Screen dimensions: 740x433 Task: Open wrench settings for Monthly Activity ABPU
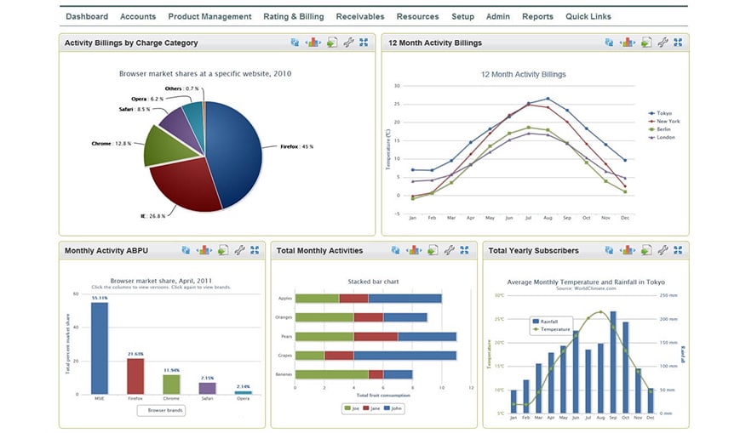240,250
